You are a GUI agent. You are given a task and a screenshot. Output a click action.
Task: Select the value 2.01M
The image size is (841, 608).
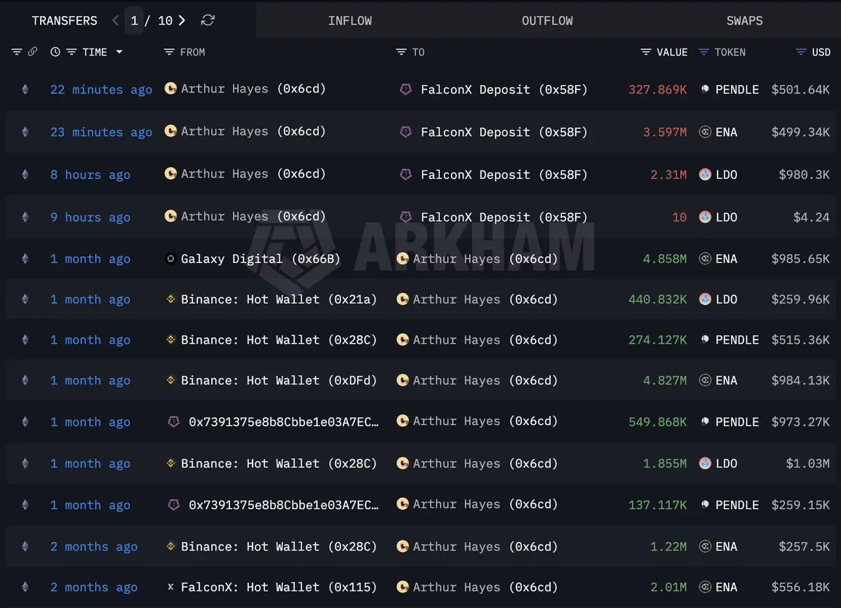(x=668, y=587)
